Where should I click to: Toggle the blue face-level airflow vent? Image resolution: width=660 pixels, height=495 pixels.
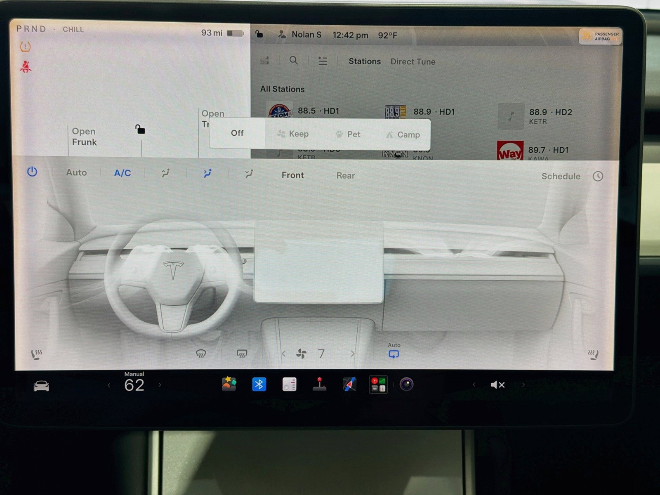(207, 174)
